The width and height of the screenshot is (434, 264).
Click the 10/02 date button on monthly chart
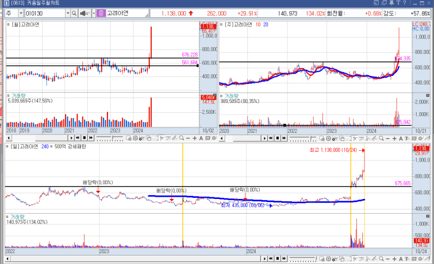coord(208,131)
